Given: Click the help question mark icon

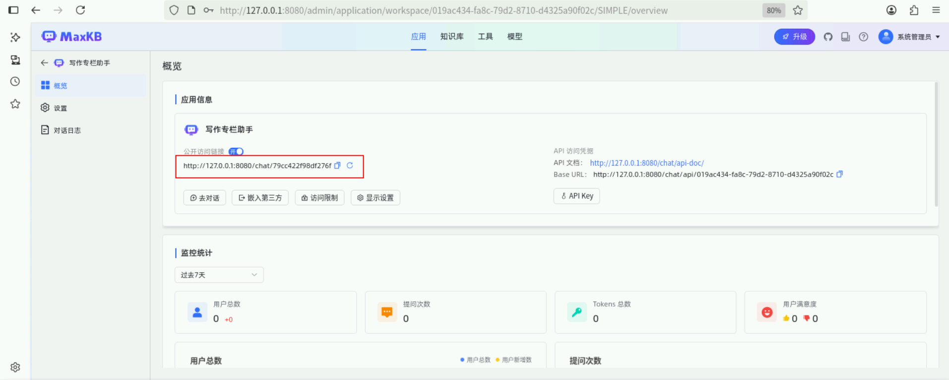Looking at the screenshot, I should point(863,37).
